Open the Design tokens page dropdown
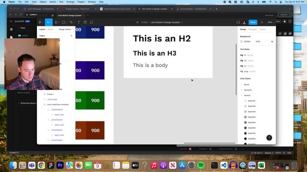307x172 pixels. pyautogui.click(x=66, y=29)
